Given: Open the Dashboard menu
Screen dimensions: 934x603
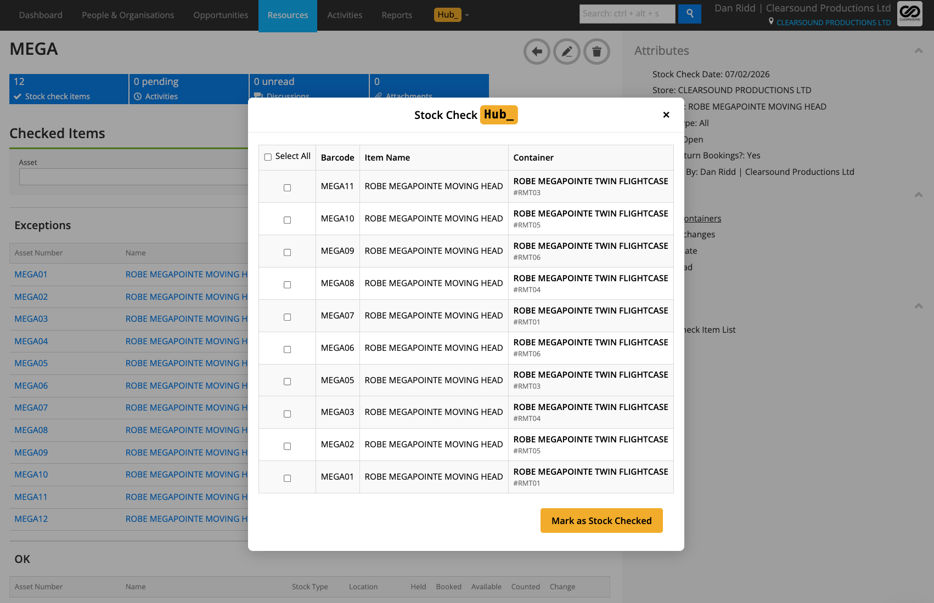Looking at the screenshot, I should point(41,15).
